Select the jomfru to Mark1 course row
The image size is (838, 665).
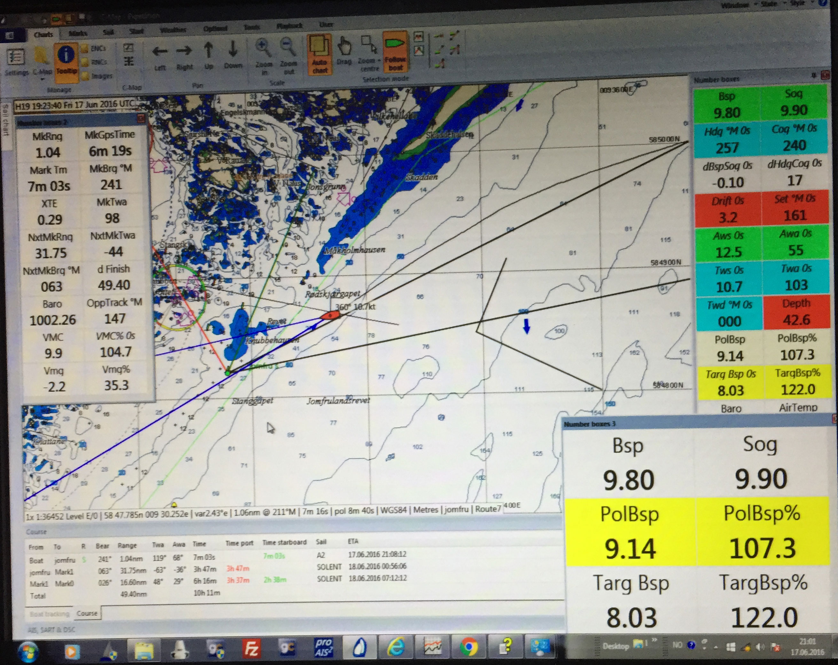[x=218, y=570]
